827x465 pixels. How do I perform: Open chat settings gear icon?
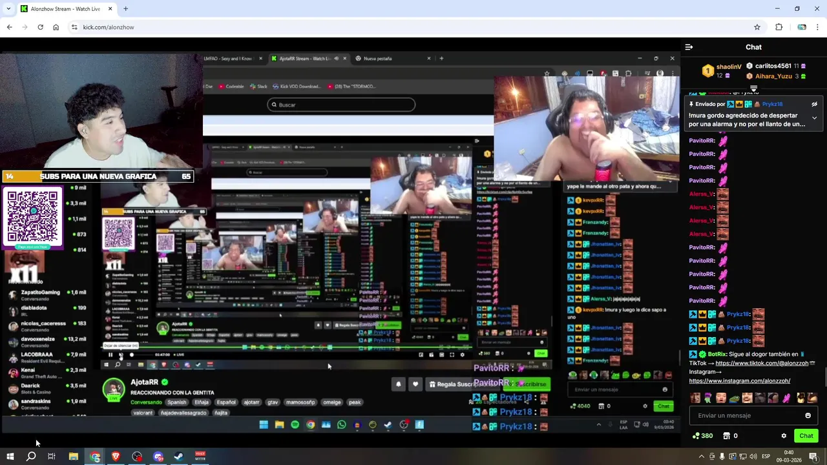(784, 436)
